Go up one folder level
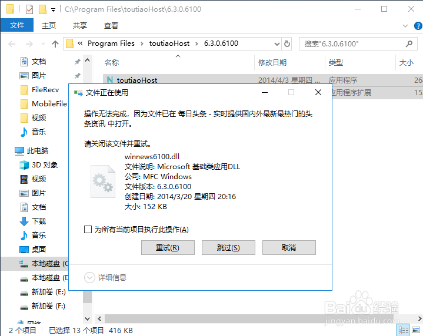Viewport: 423px width, 336px height. [55, 43]
